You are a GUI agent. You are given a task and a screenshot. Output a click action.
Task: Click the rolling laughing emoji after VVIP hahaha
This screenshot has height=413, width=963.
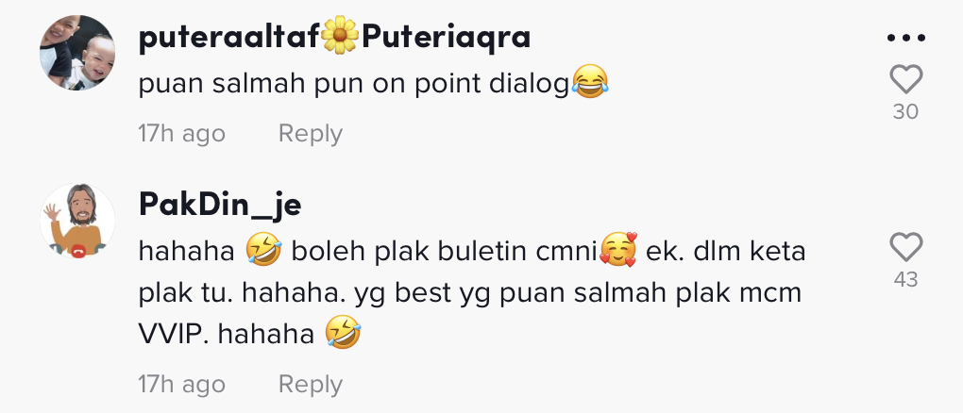pos(343,334)
